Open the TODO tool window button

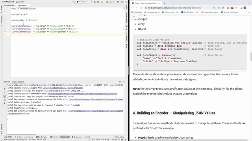(9, 137)
